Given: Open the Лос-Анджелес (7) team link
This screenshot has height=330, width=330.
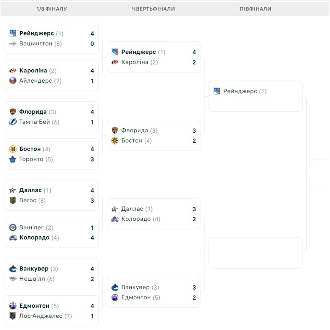Looking at the screenshot, I should 45,316.
